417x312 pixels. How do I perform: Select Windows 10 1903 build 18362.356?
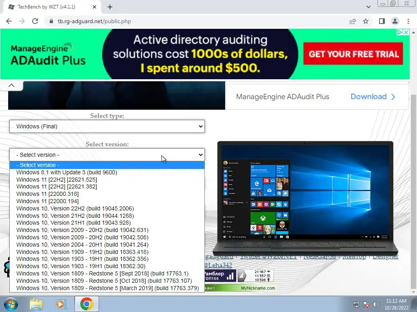pos(107,259)
